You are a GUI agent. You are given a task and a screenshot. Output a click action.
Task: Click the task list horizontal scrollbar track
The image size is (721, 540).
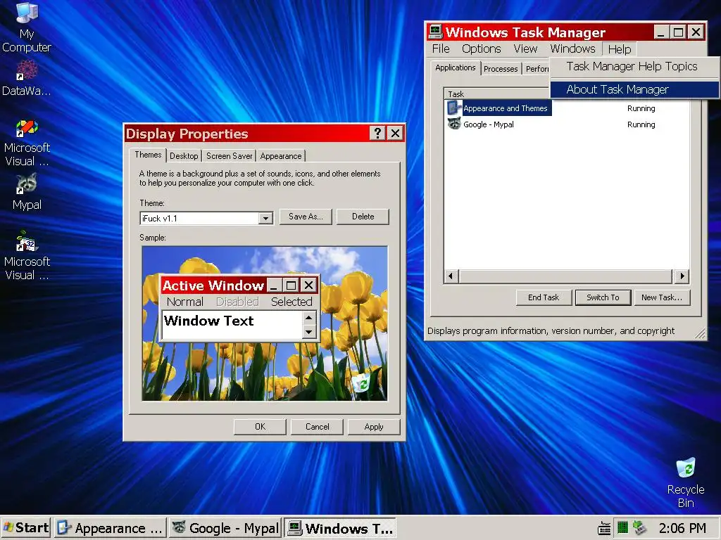pyautogui.click(x=565, y=276)
